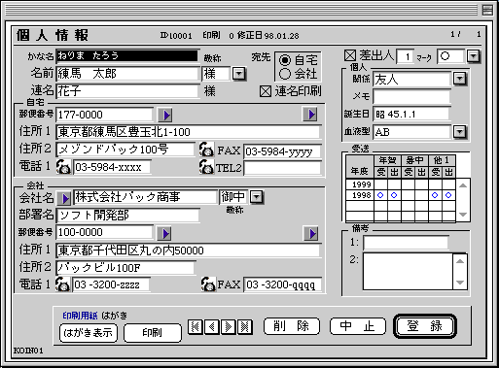The width and height of the screenshot is (499, 368).
Task: Click the phone icon beside home FAX
Action: click(206, 150)
